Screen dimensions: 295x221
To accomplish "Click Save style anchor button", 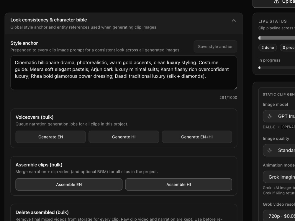I will point(215,47).
